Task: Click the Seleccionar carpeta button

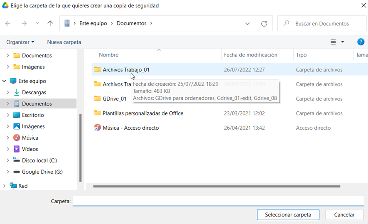Action: click(288, 214)
